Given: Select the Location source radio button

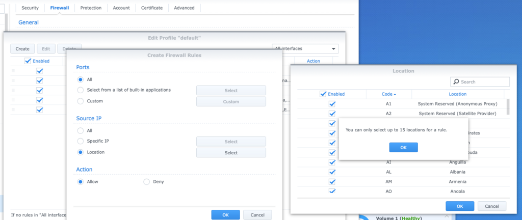Looking at the screenshot, I should 80,152.
